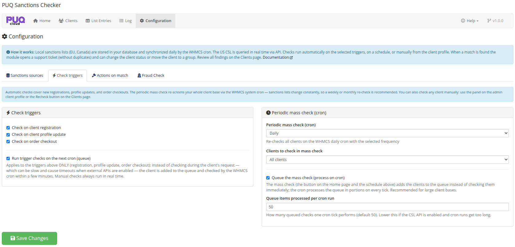Viewport: 515px width, 247px height.
Task: Click the PUQ cloud logo
Action: [x=15, y=21]
